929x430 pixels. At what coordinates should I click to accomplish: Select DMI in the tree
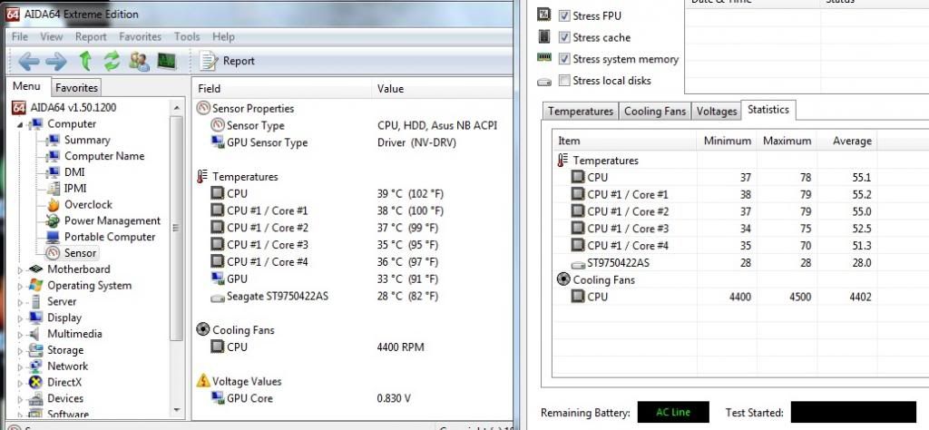point(74,172)
